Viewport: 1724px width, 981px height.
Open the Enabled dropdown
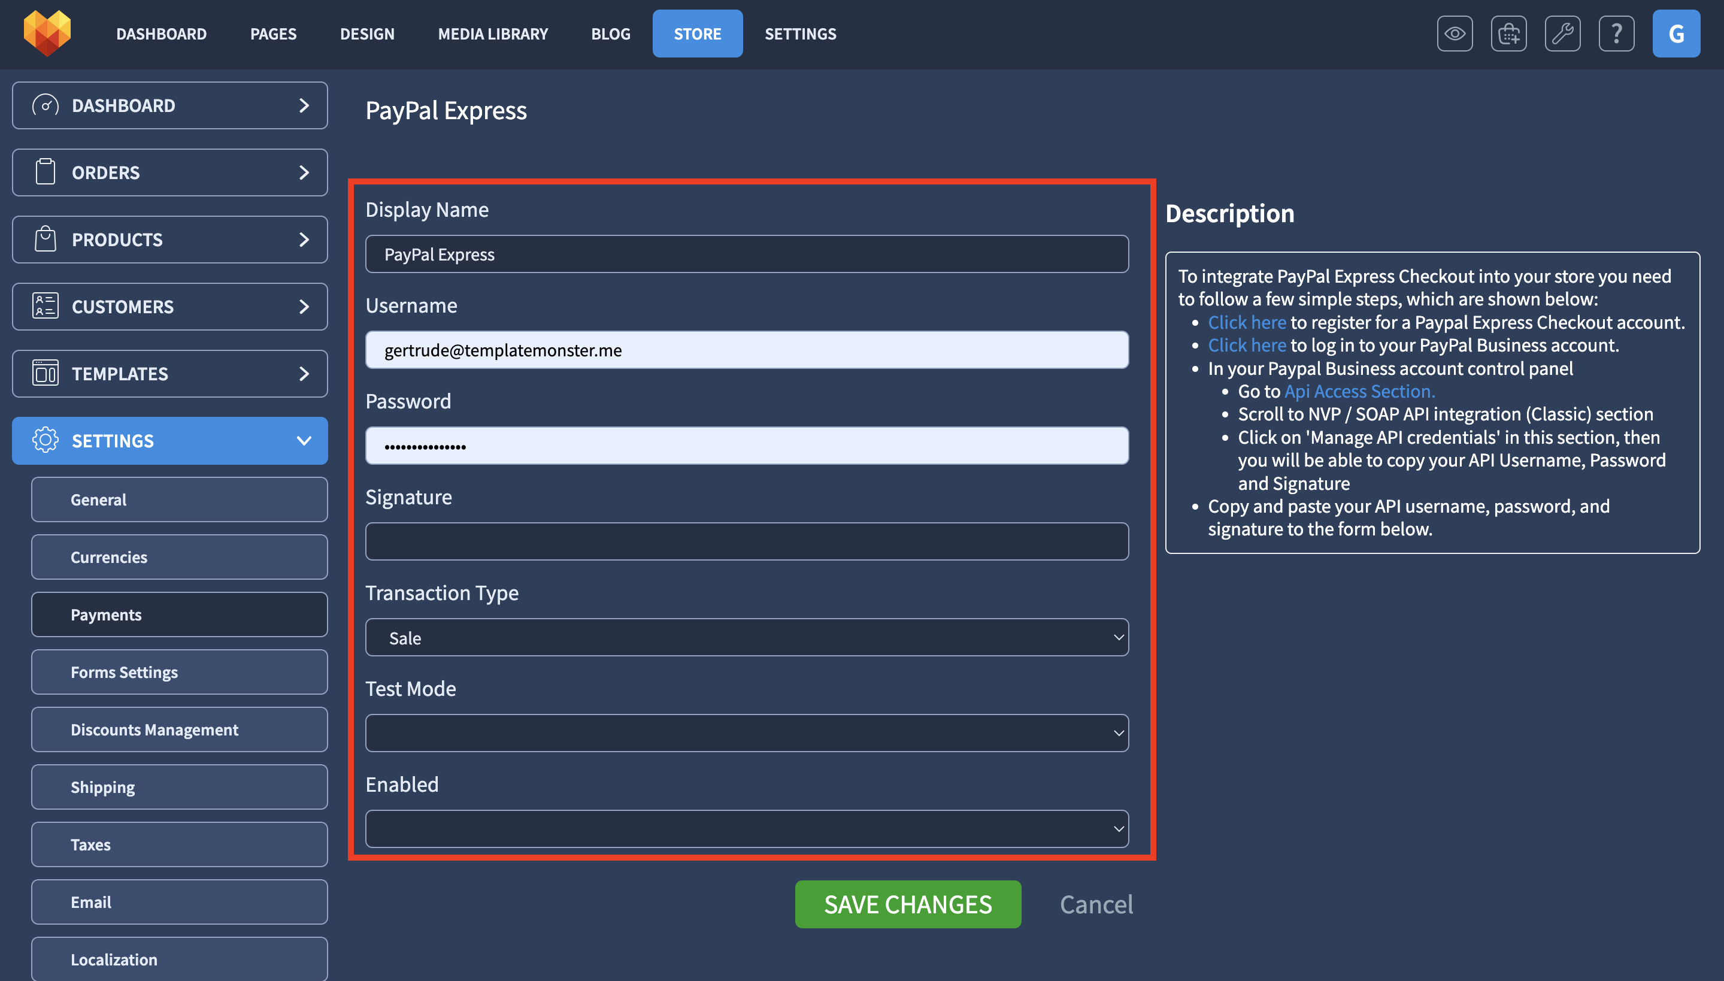pos(747,829)
